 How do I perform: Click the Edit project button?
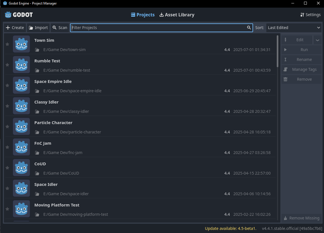click(x=297, y=40)
